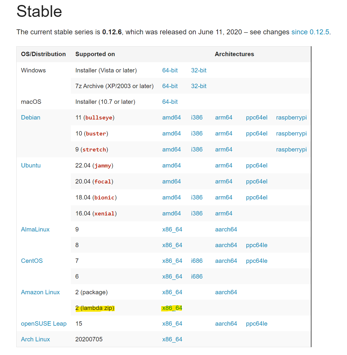
Task: Download the Windows Installer 32-bit build
Action: point(198,70)
